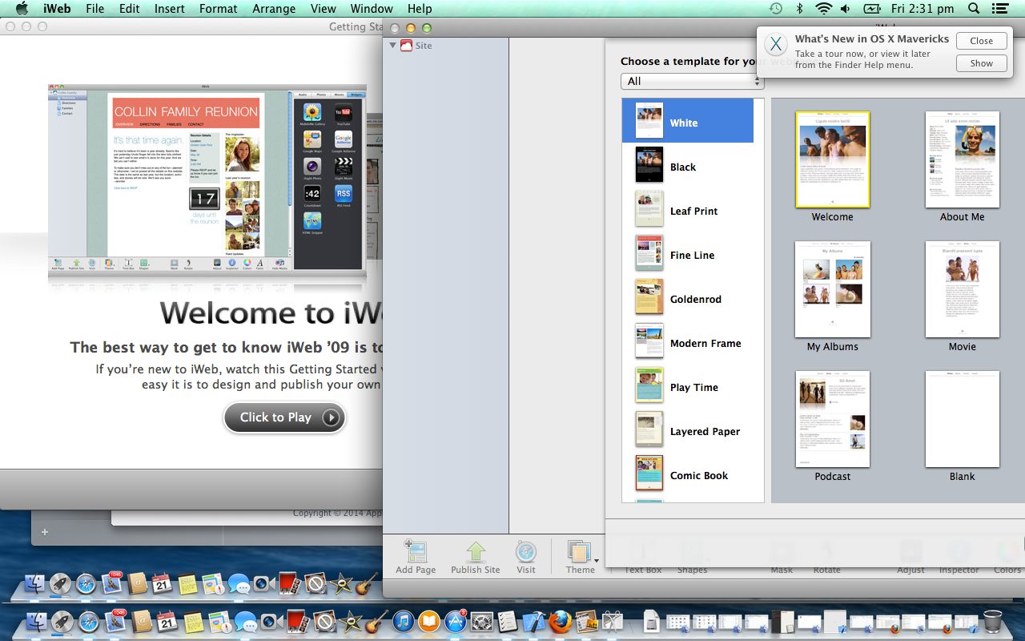Open the Trash in the Dock
This screenshot has height=641, width=1025.
[x=992, y=621]
